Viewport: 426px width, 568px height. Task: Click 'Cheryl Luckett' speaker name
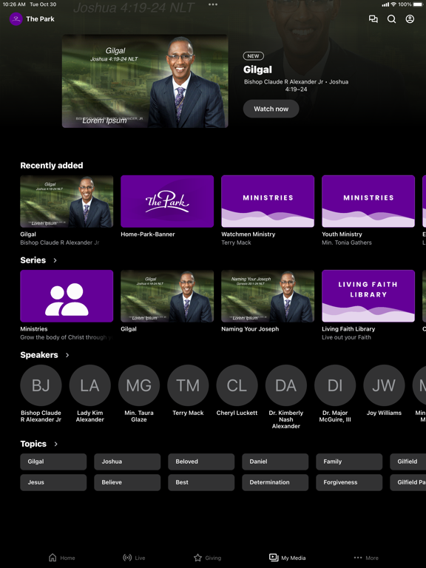(237, 413)
